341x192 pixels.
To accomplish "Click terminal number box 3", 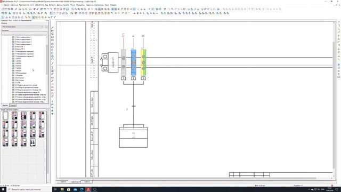I will point(143,78).
